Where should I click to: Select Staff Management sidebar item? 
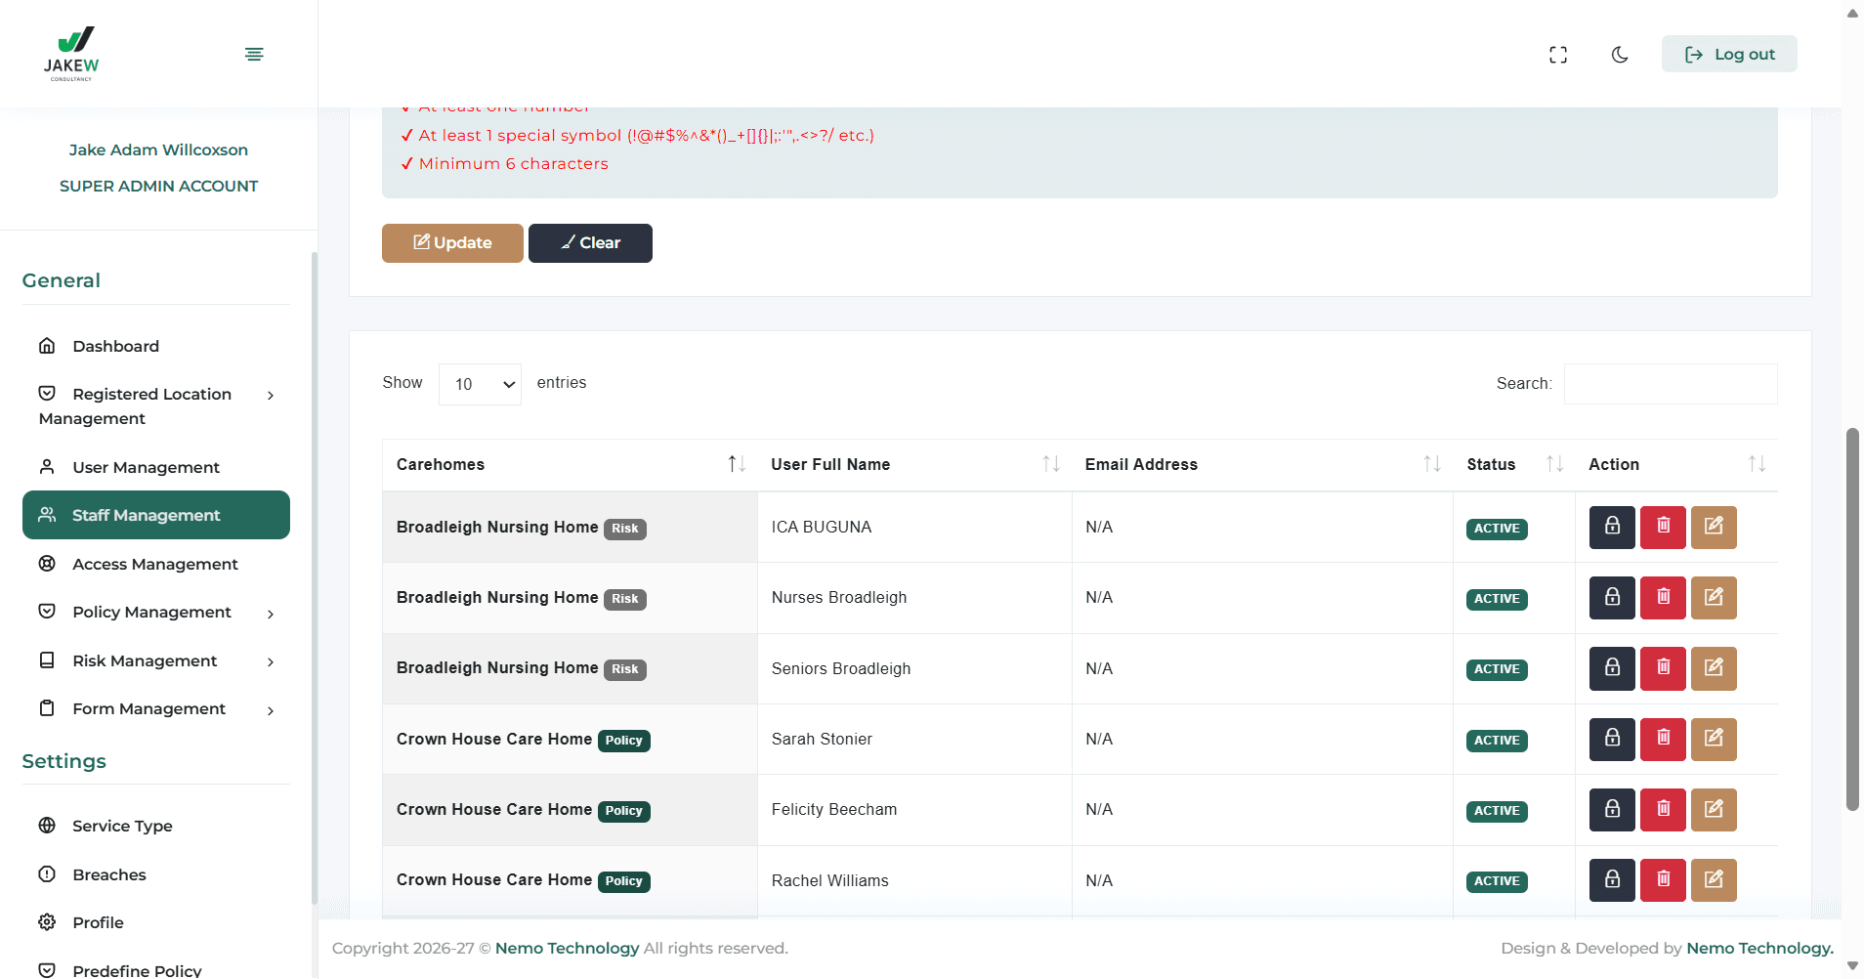(x=156, y=515)
